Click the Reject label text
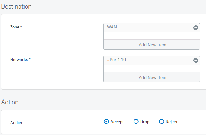 tap(172, 122)
